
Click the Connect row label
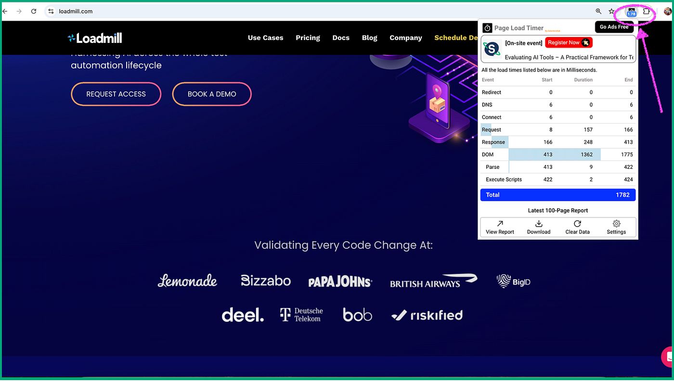pyautogui.click(x=492, y=117)
